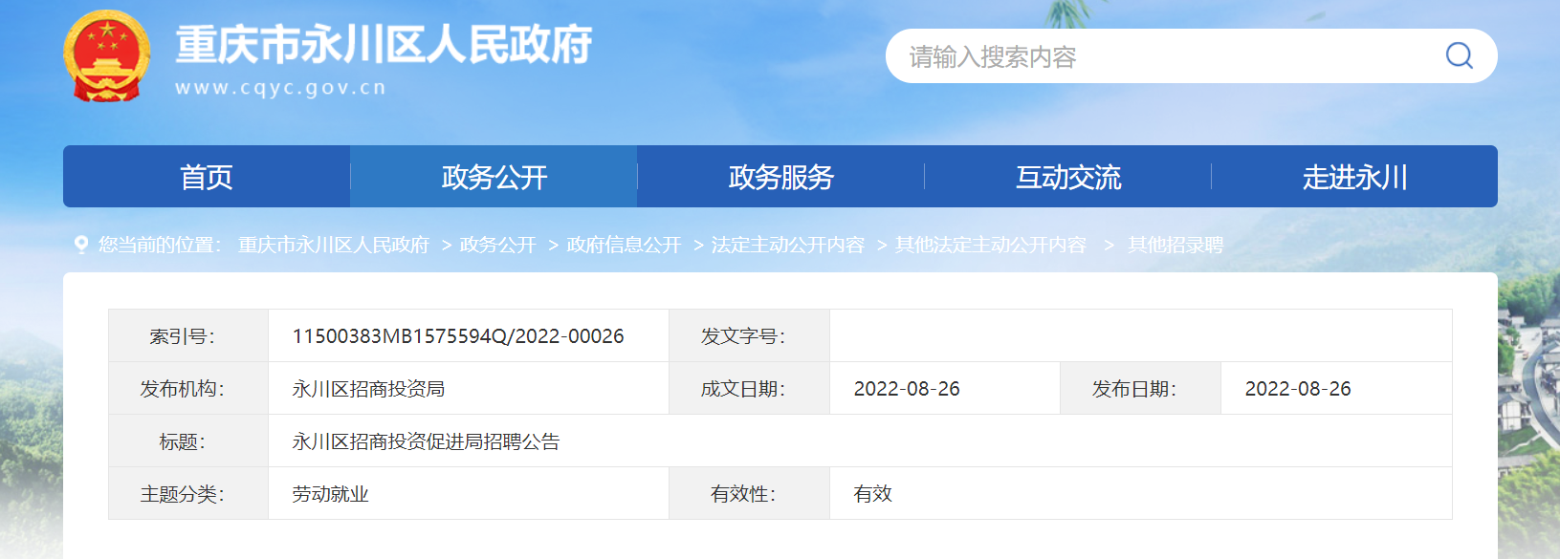Follow breadcrumb link 其他法定主动公开内容
The height and width of the screenshot is (559, 1560).
[x=991, y=245]
